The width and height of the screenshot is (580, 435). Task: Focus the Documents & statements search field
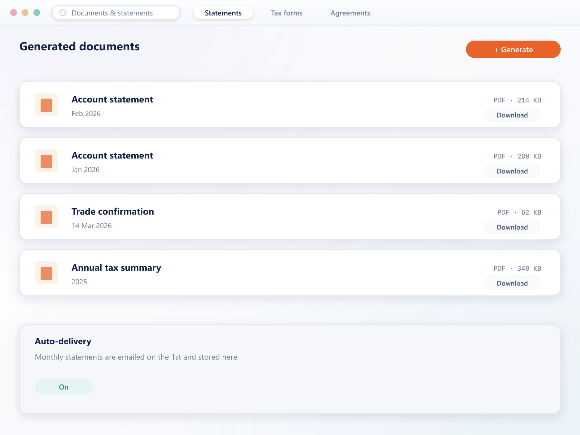click(116, 13)
